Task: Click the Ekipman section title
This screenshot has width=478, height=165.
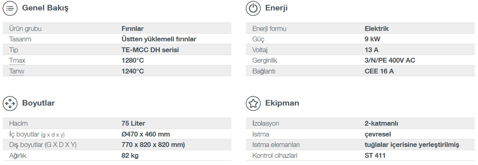Action: (282, 103)
